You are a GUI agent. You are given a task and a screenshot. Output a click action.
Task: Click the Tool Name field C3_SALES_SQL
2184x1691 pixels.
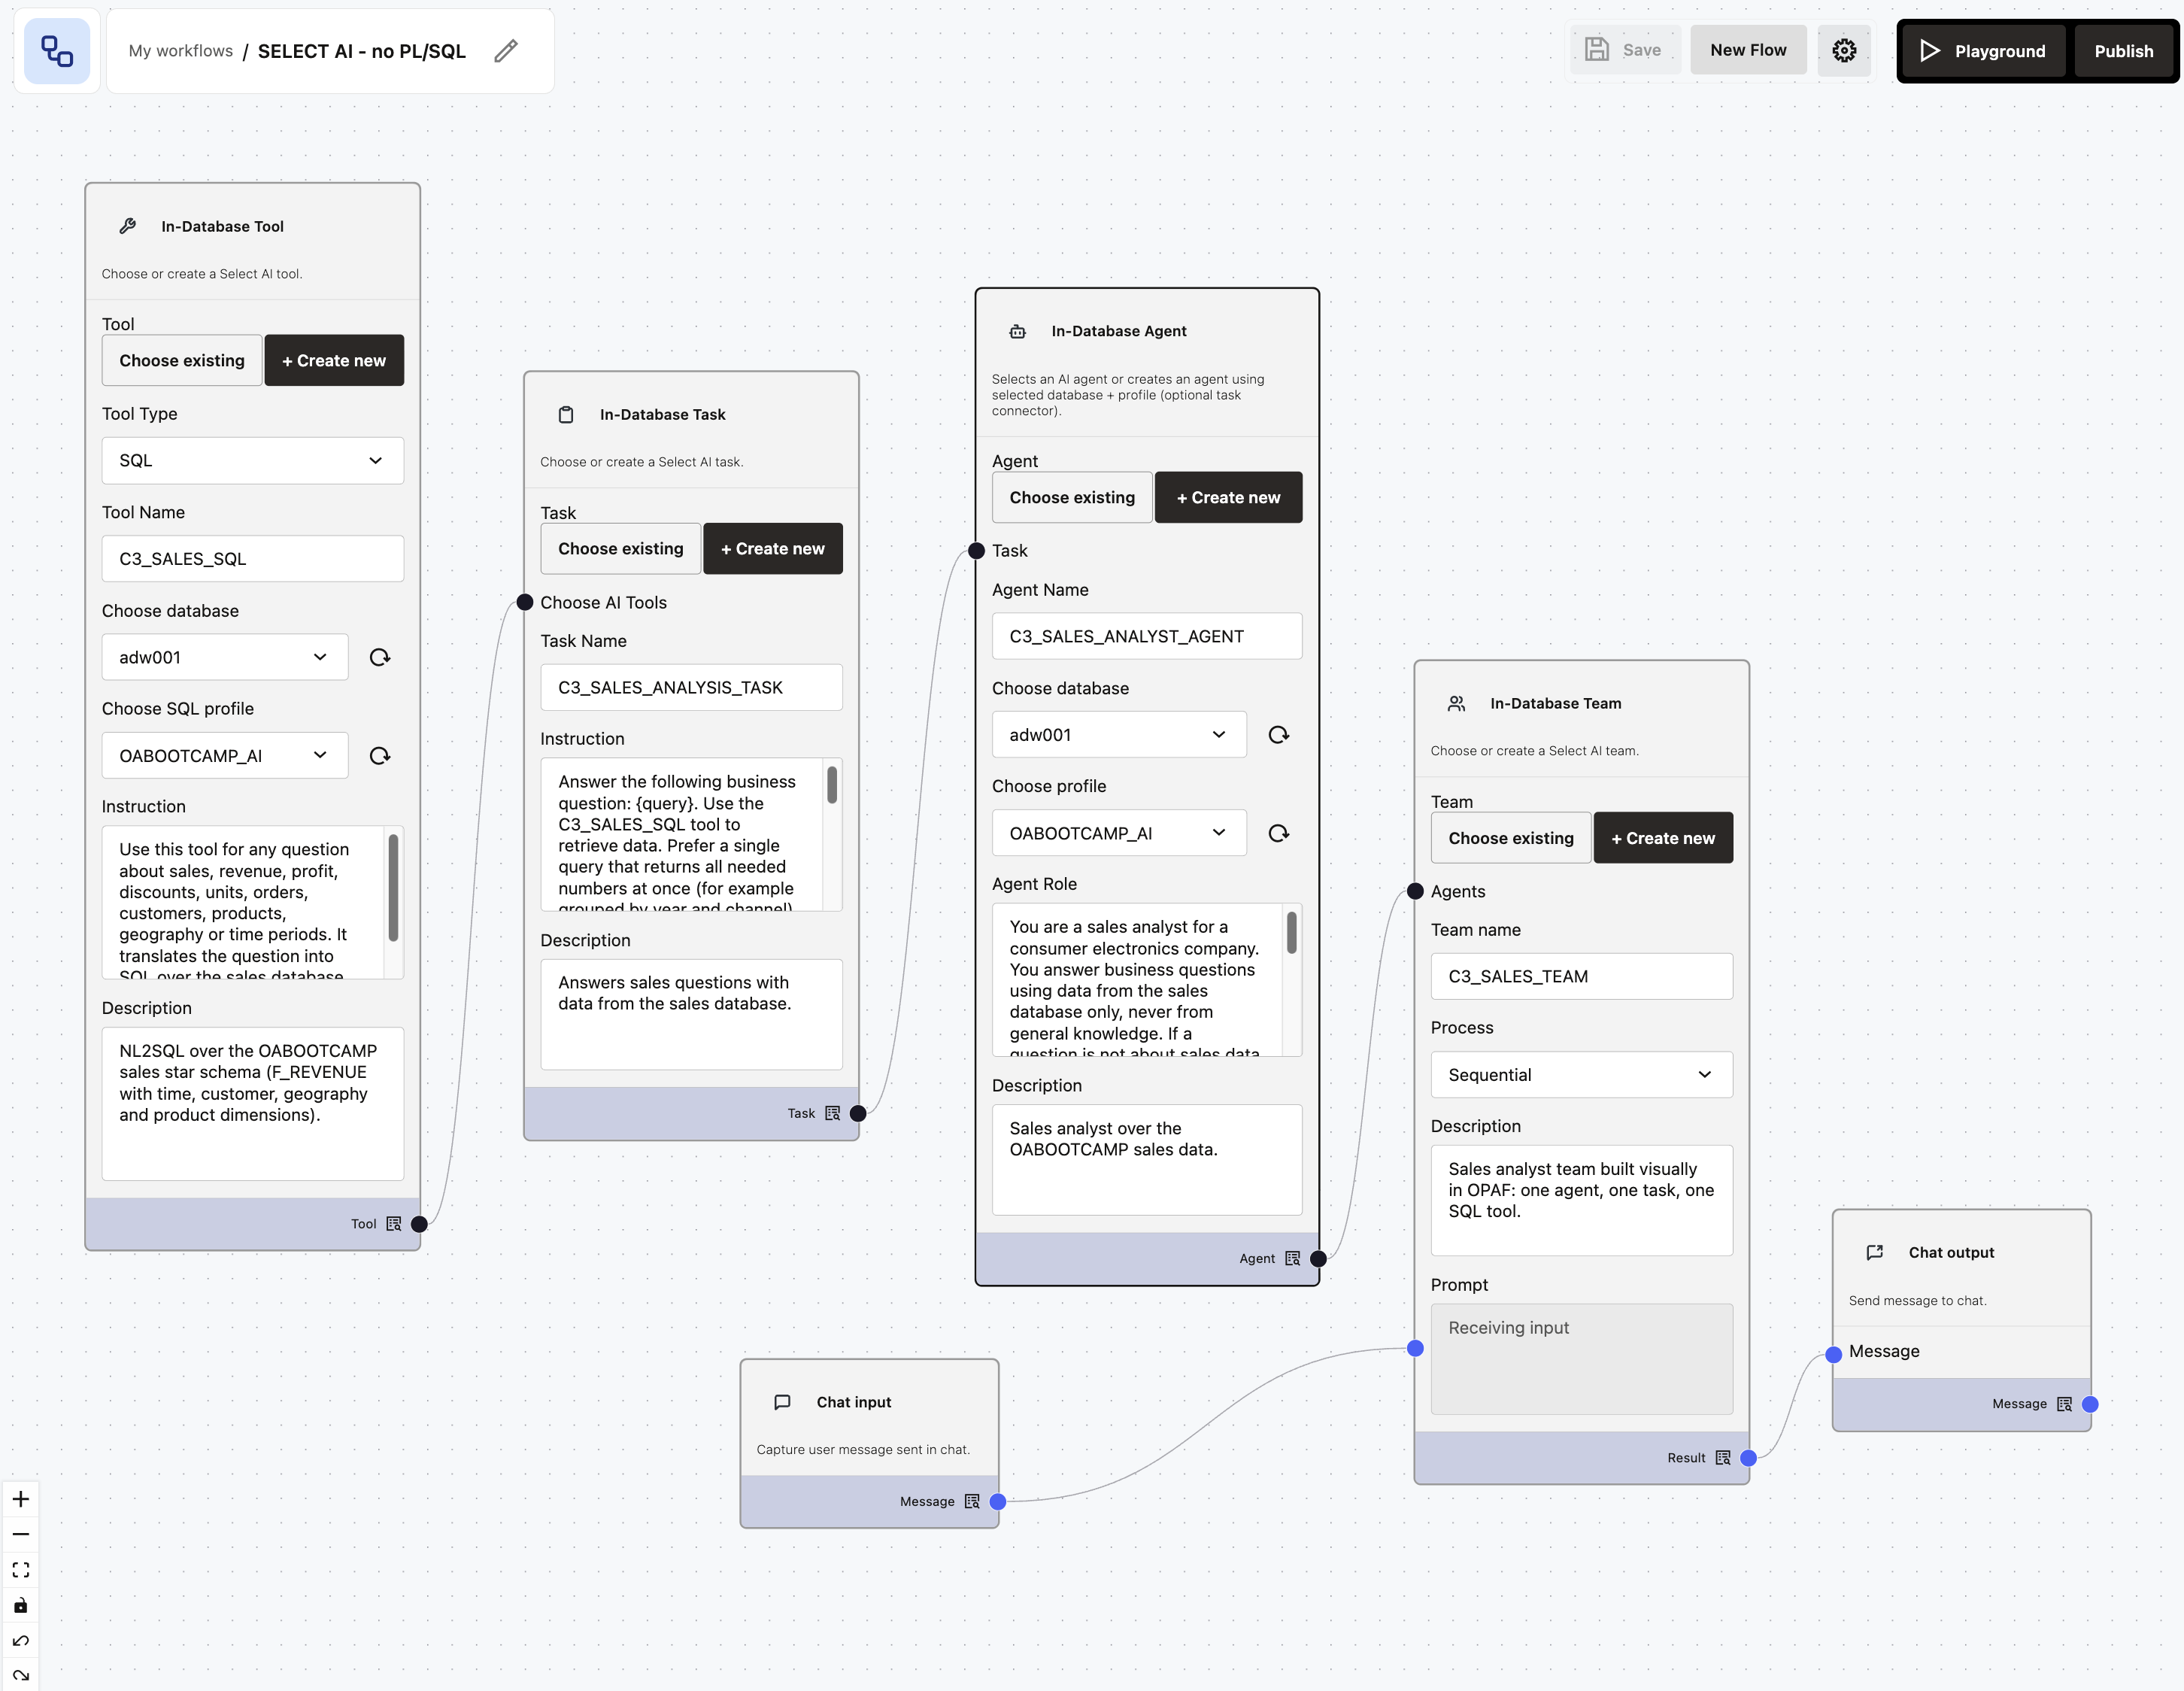point(253,559)
